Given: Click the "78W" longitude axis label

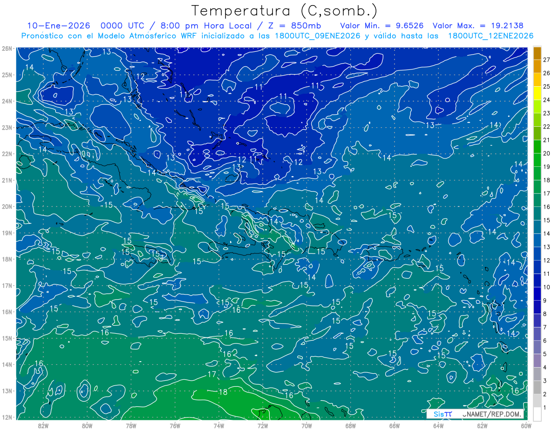Looking at the screenshot, I should (131, 425).
